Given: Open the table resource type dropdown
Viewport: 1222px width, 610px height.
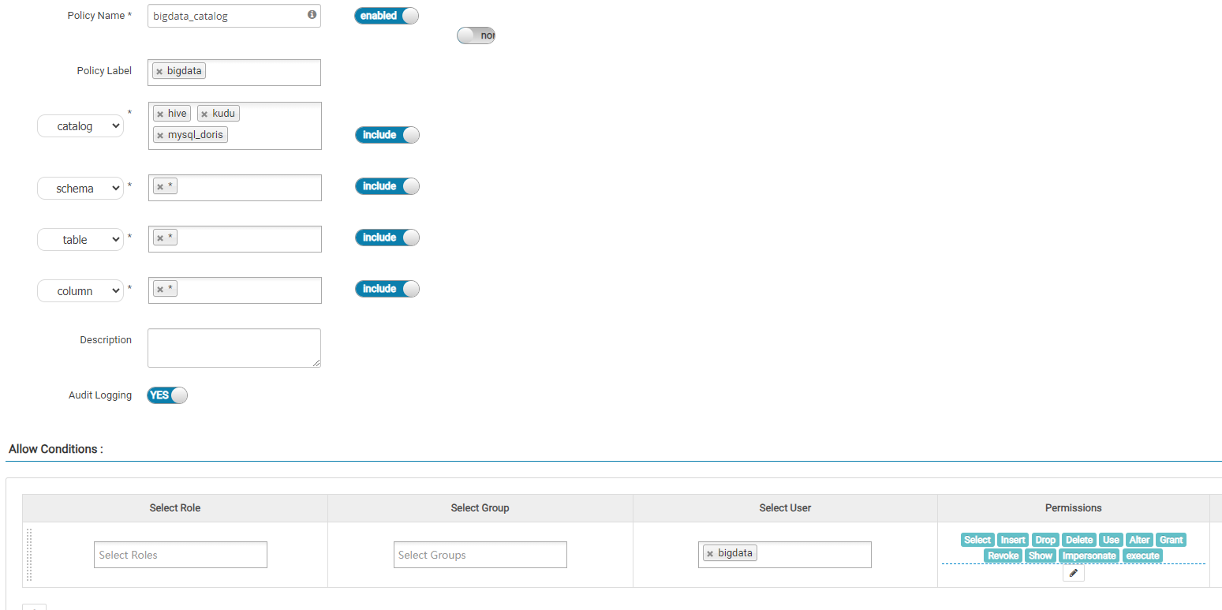Looking at the screenshot, I should 80,239.
